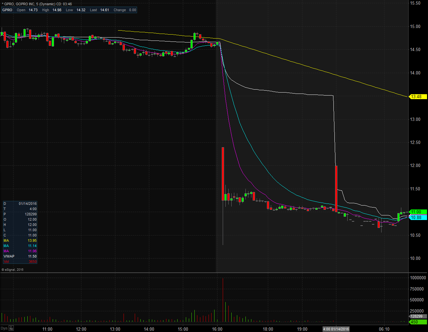428x332 pixels.
Task: Click the 15.00 label on the price axis
Action: [415, 26]
